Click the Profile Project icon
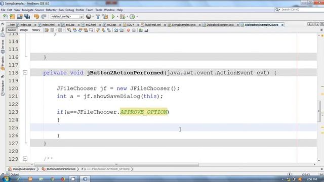The height and width of the screenshot is (182, 324). [x=132, y=17]
